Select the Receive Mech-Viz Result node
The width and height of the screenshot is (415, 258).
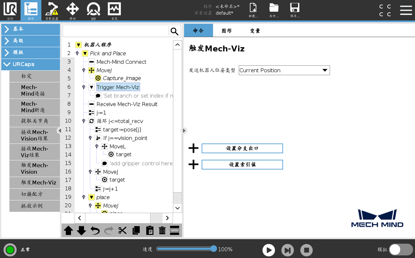127,104
